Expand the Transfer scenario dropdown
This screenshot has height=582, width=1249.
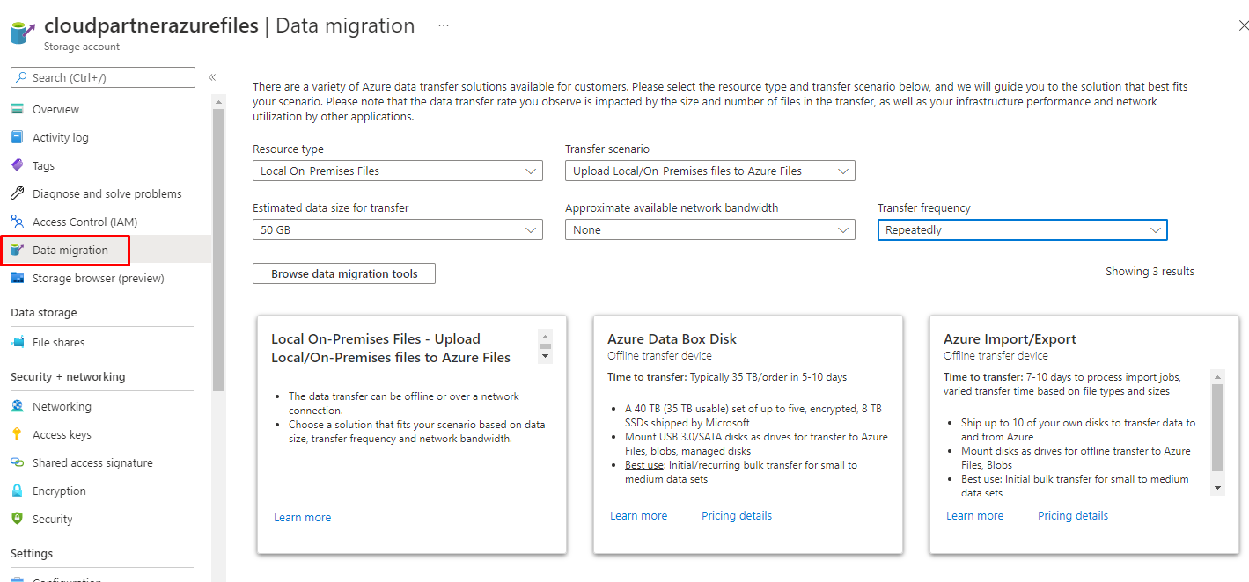tap(709, 171)
